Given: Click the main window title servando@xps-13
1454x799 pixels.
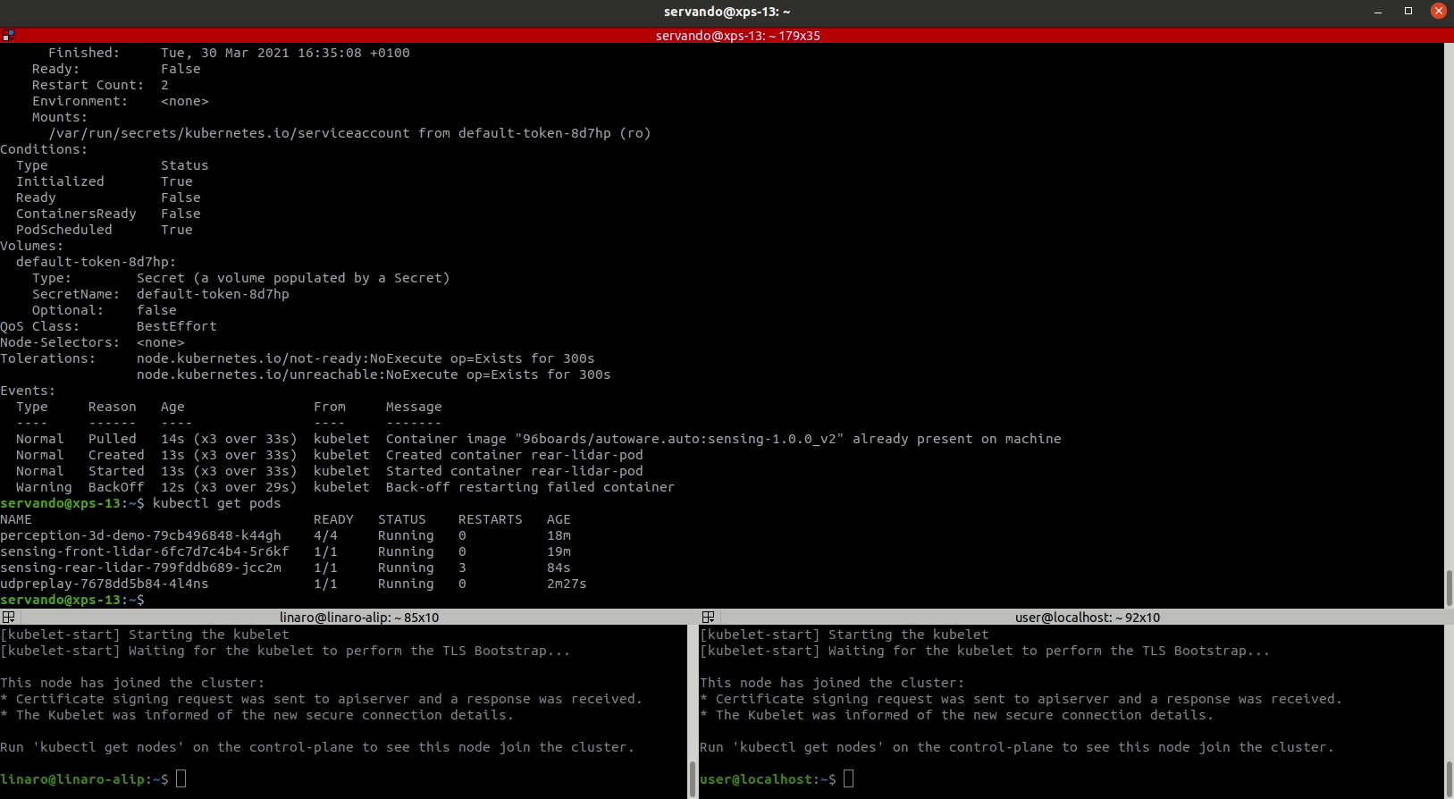Looking at the screenshot, I should (x=727, y=12).
